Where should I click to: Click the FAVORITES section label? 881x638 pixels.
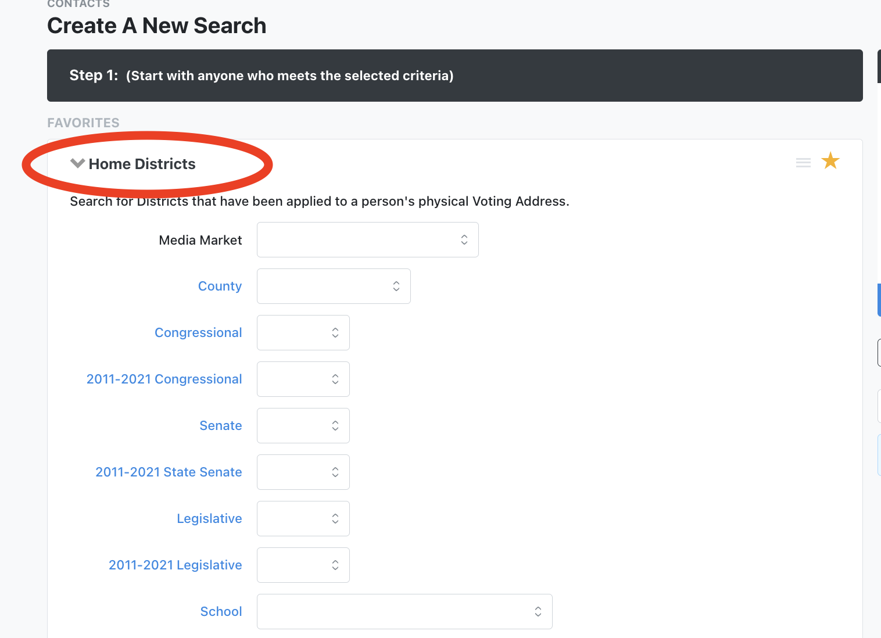(83, 123)
